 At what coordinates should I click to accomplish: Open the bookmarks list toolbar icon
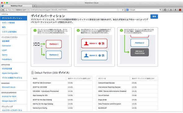166,10
